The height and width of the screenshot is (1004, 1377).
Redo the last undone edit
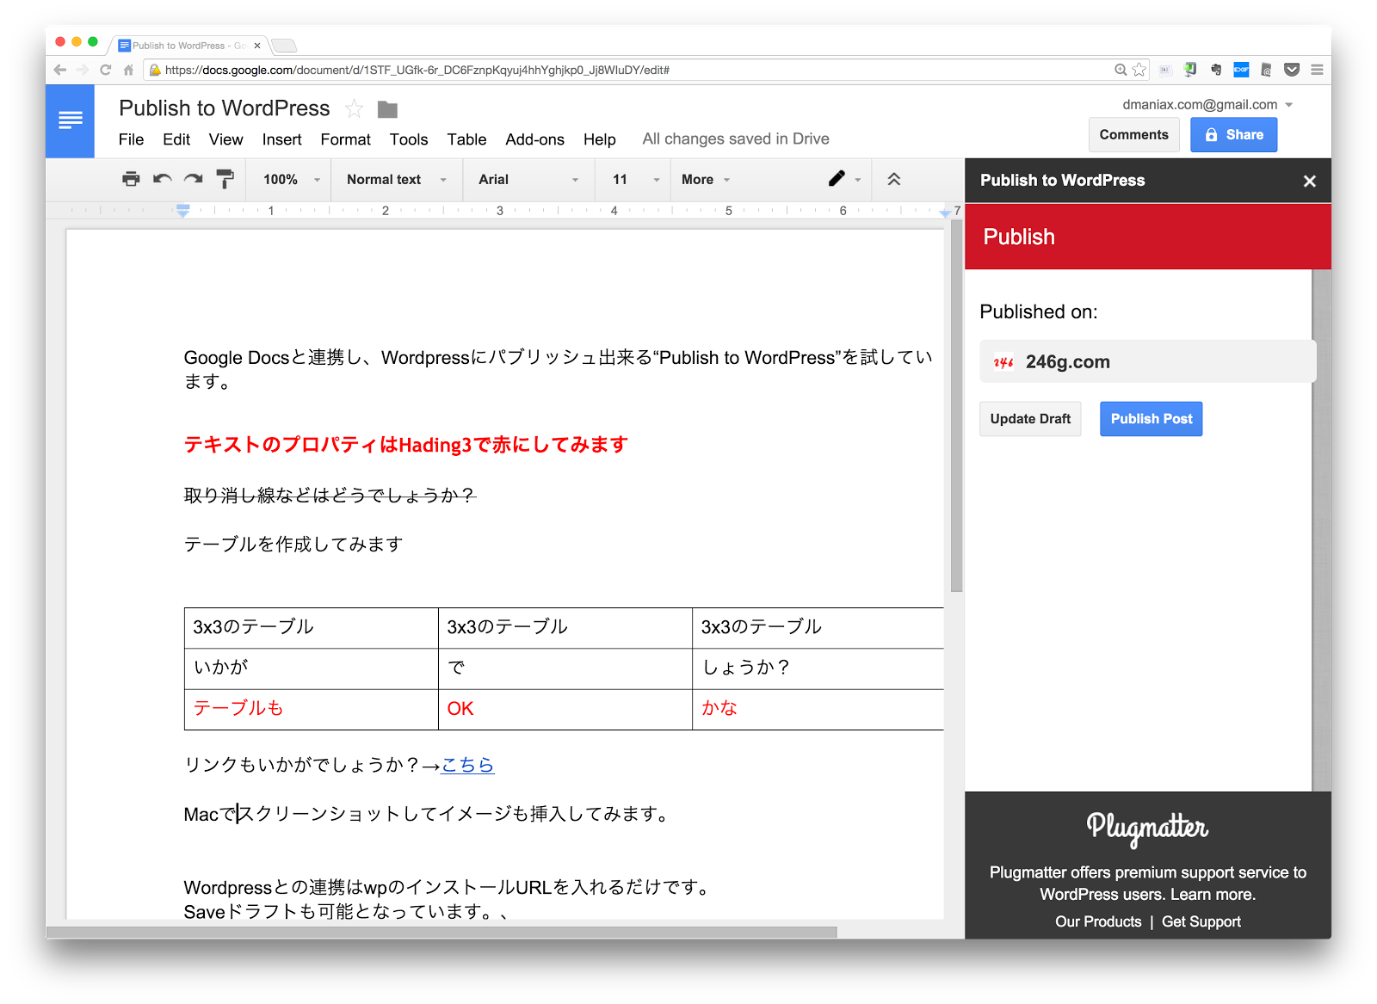(x=194, y=179)
